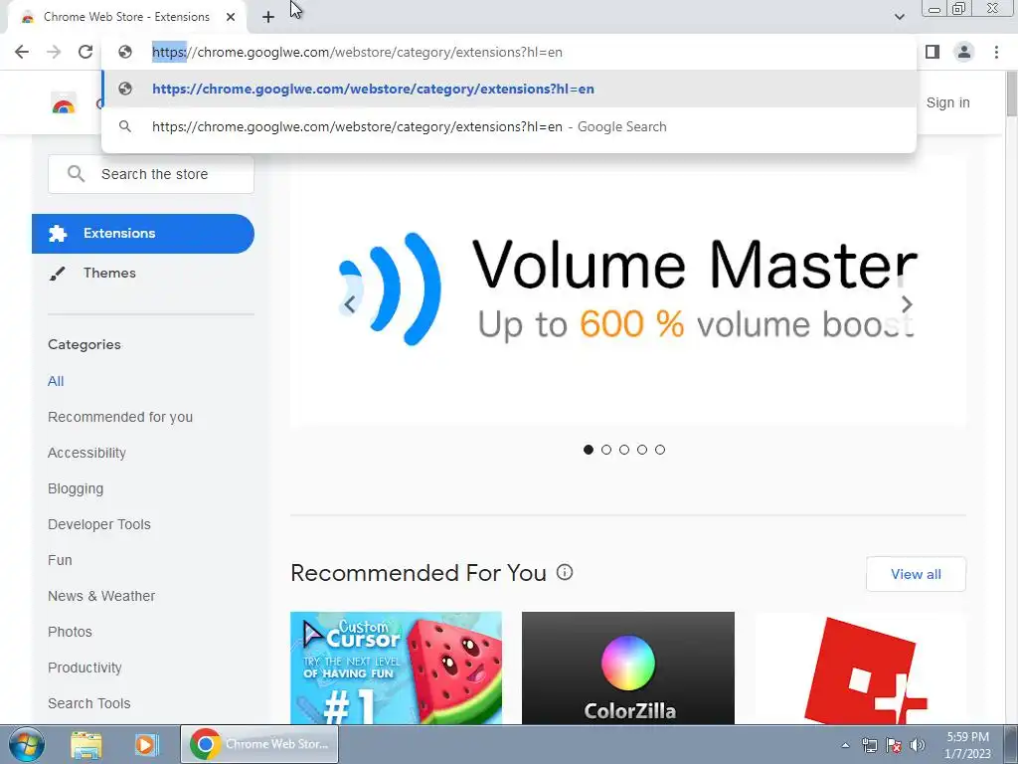Click the volume speaker tray icon
The height and width of the screenshot is (764, 1018).
[918, 745]
